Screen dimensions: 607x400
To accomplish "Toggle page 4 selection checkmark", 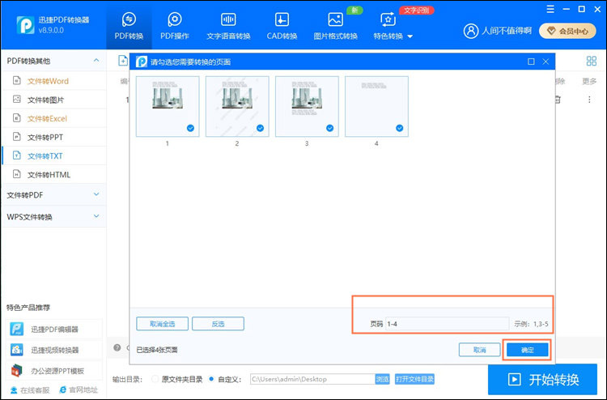I will coord(399,128).
